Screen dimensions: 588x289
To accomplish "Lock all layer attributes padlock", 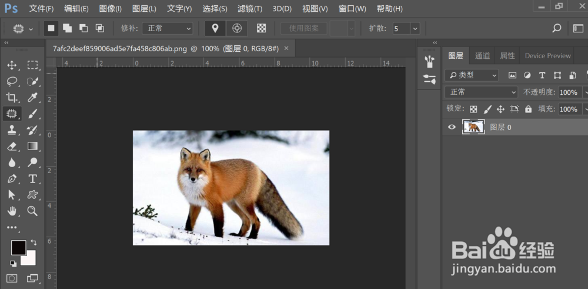I will 529,109.
